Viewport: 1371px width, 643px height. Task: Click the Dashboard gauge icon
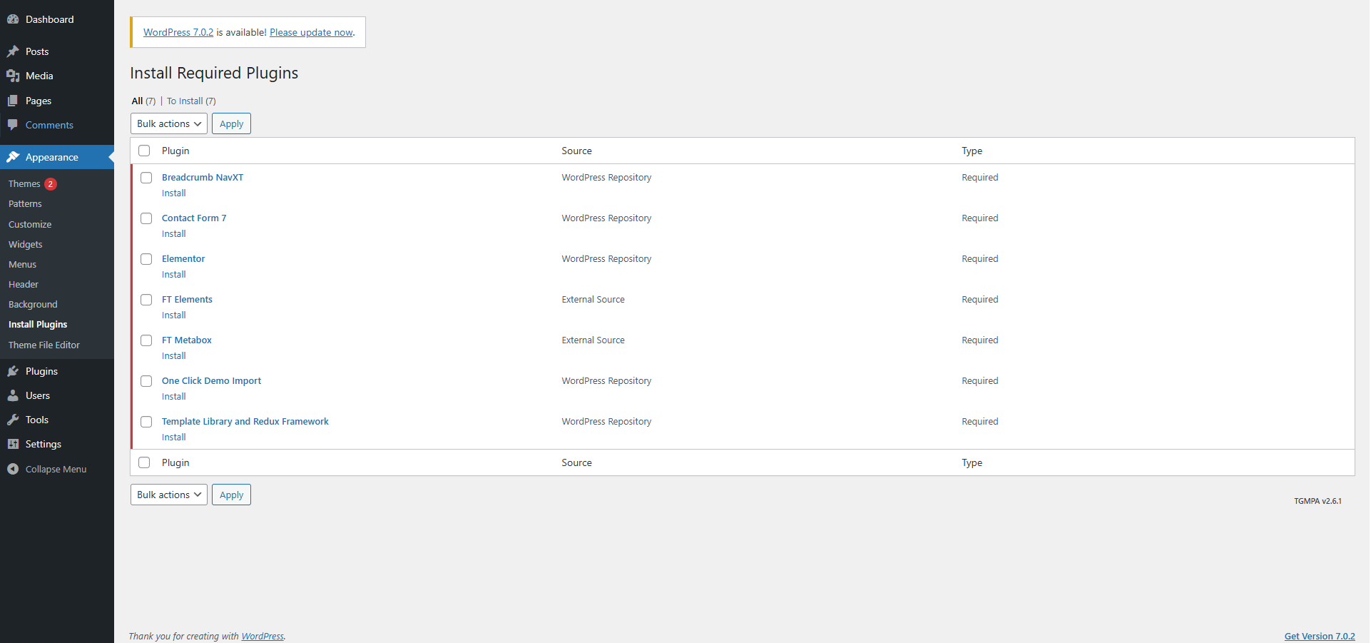(13, 19)
